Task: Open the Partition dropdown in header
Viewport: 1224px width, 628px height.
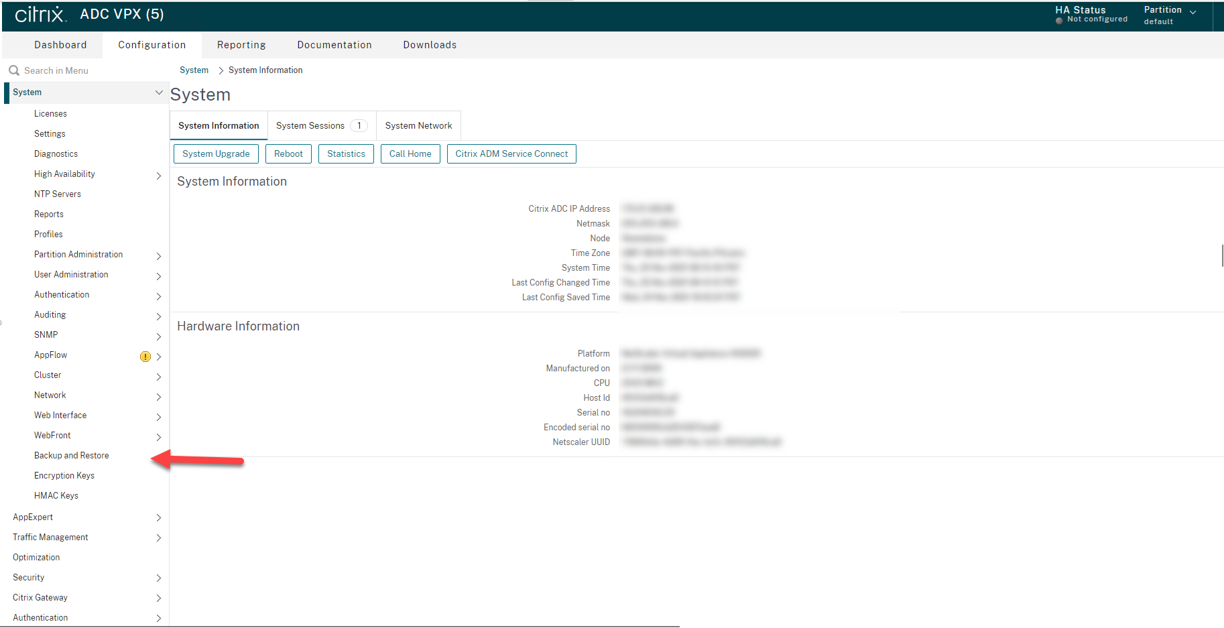Action: point(1192,12)
